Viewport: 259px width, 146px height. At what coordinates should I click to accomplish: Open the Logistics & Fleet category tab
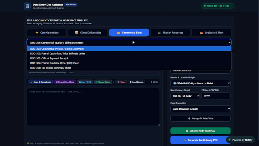point(211,33)
